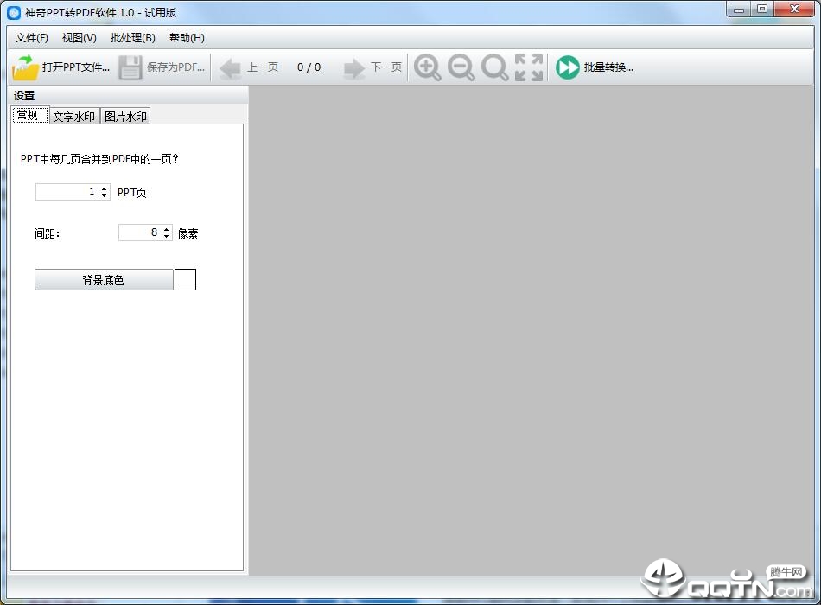The height and width of the screenshot is (605, 821).
Task: Decrease the 间距 pixel value
Action: (167, 236)
